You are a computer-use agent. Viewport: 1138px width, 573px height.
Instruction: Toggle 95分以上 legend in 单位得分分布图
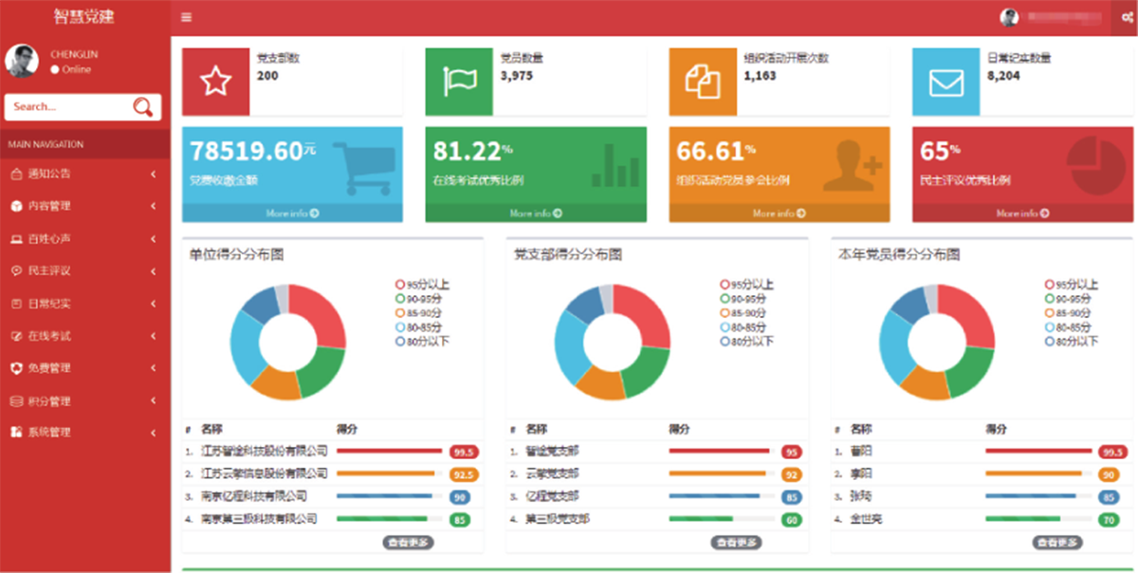(422, 284)
